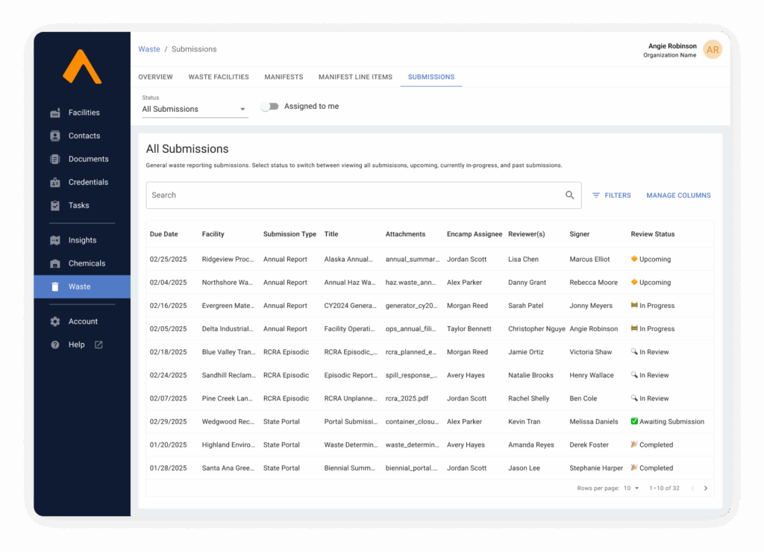Screen dimensions: 764x552
Task: Expand the Rows per page dropdown
Action: click(631, 489)
